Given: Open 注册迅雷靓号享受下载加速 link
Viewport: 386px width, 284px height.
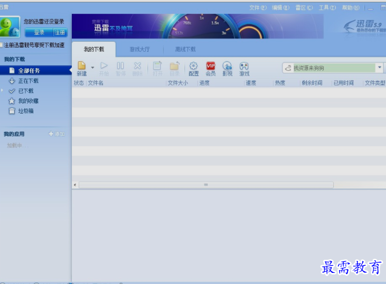Looking at the screenshot, I should (34, 45).
